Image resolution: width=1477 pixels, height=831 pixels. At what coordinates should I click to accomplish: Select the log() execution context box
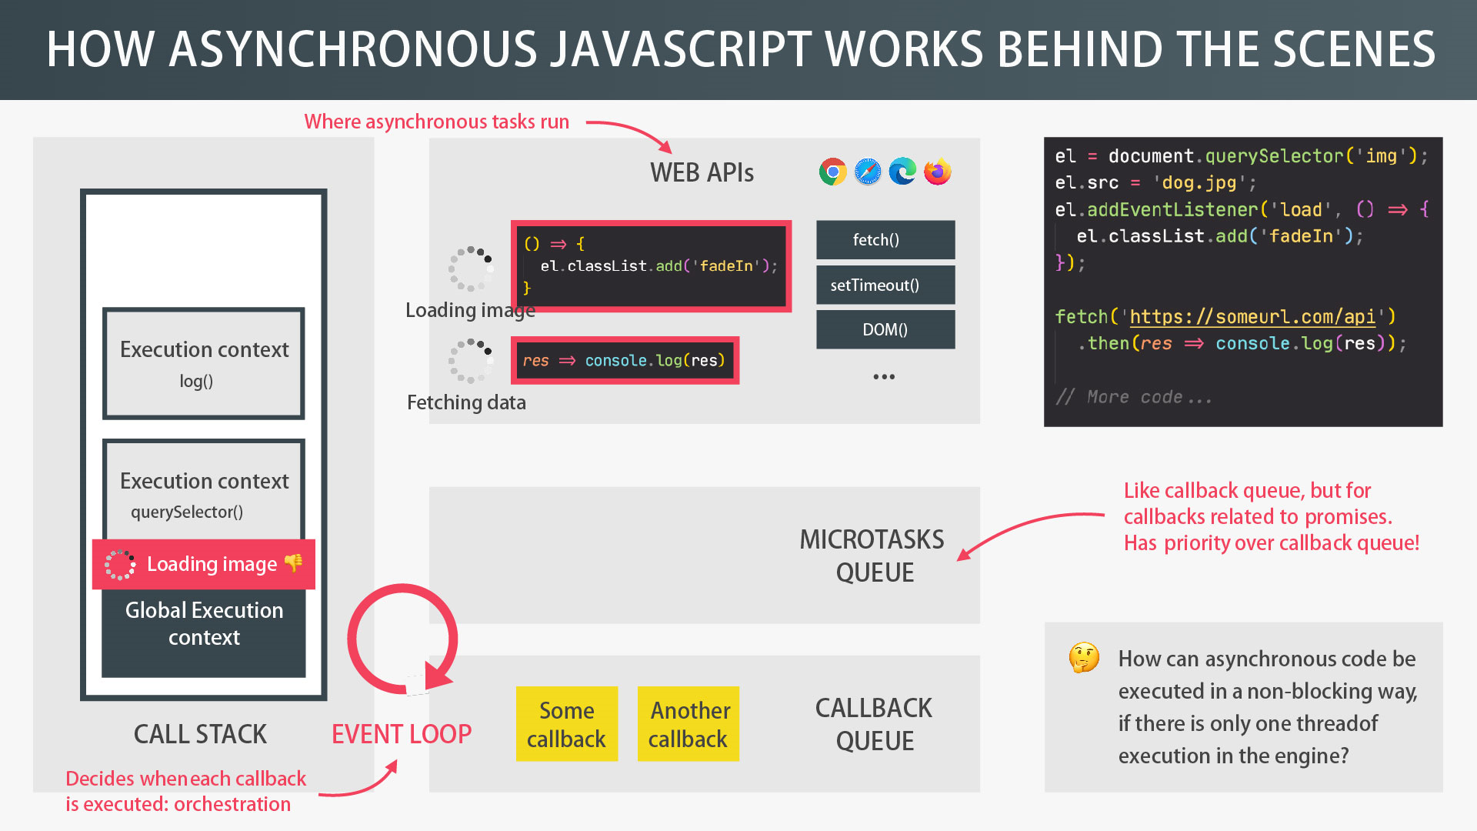204,363
